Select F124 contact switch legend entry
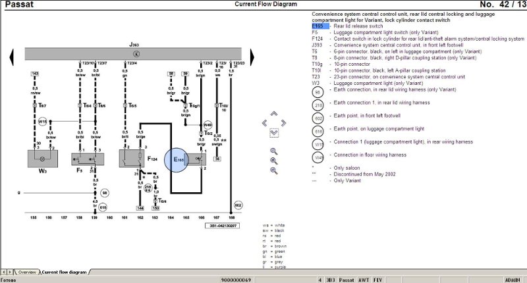The width and height of the screenshot is (527, 283). 418,39
